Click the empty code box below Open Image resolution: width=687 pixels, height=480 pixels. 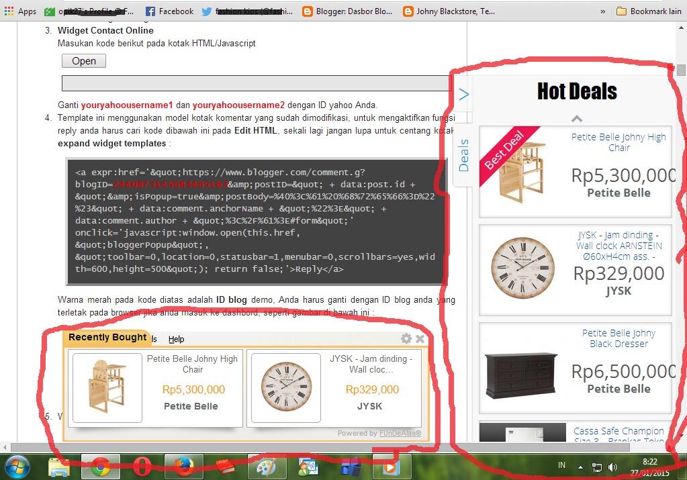coord(257,83)
